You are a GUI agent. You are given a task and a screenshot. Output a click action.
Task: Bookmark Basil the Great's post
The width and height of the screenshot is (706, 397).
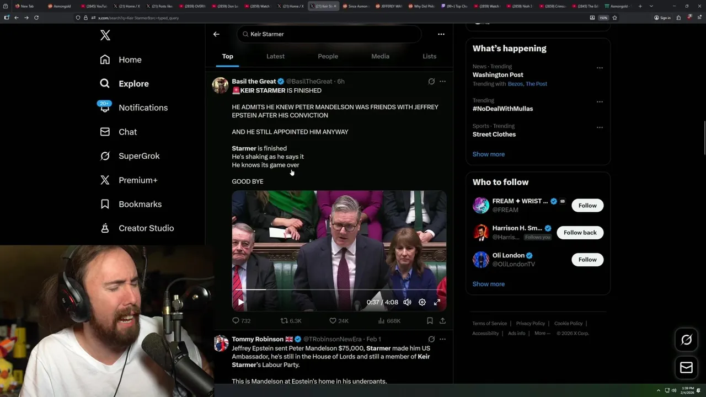tap(430, 320)
